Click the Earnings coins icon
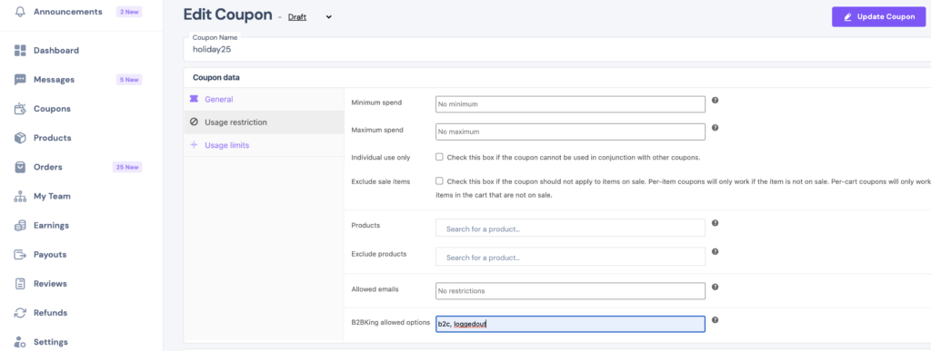931x351 pixels. pos(20,225)
